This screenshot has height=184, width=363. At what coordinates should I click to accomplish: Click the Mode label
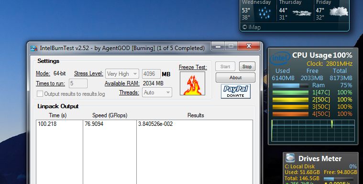(43, 73)
